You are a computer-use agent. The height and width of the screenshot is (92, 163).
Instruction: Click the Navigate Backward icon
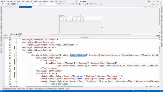(3, 4)
